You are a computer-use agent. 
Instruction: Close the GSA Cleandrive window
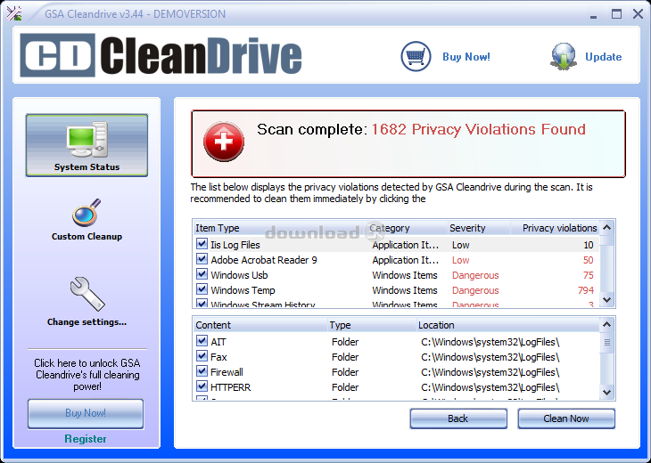click(x=638, y=14)
